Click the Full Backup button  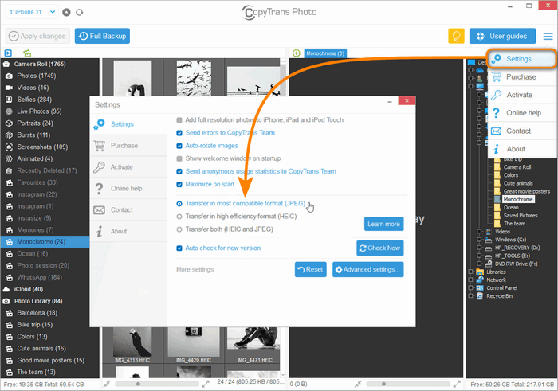pyautogui.click(x=102, y=36)
